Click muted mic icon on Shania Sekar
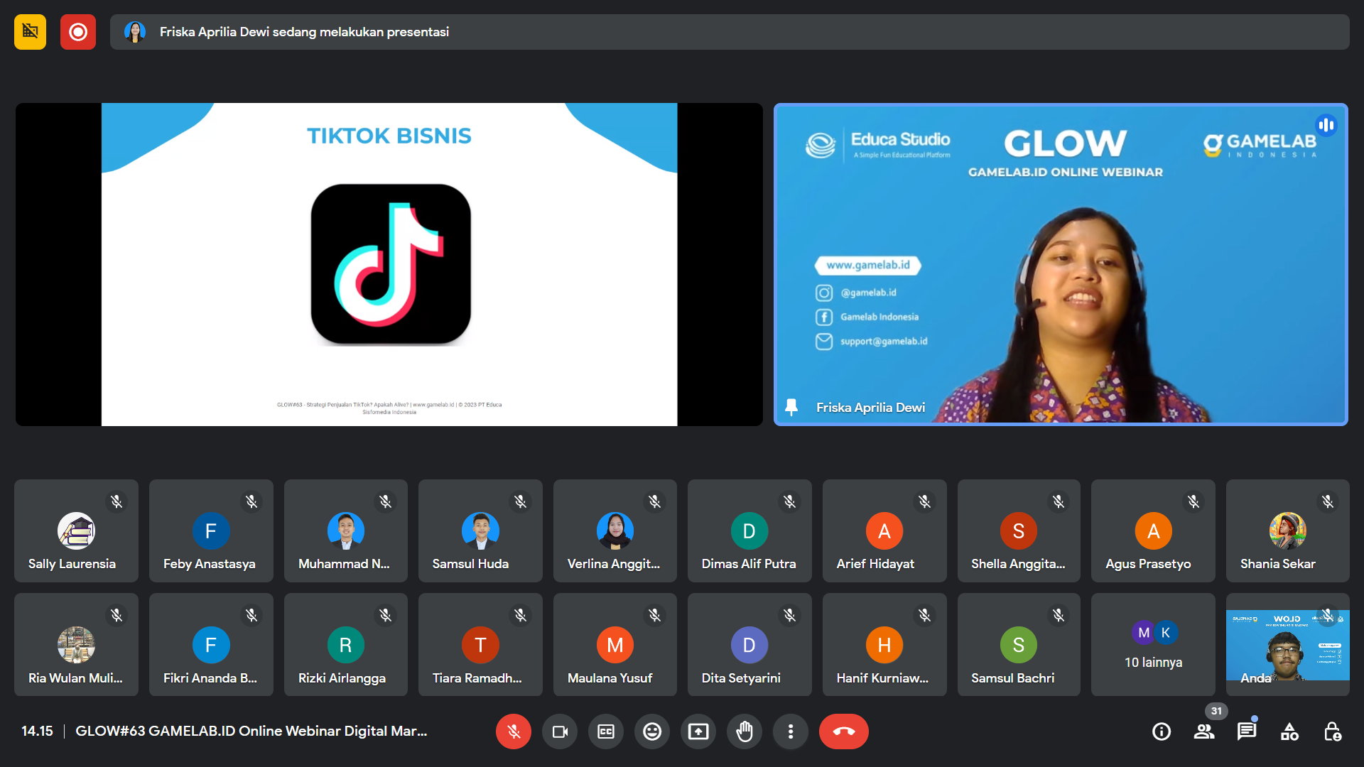The width and height of the screenshot is (1364, 767). [1328, 501]
